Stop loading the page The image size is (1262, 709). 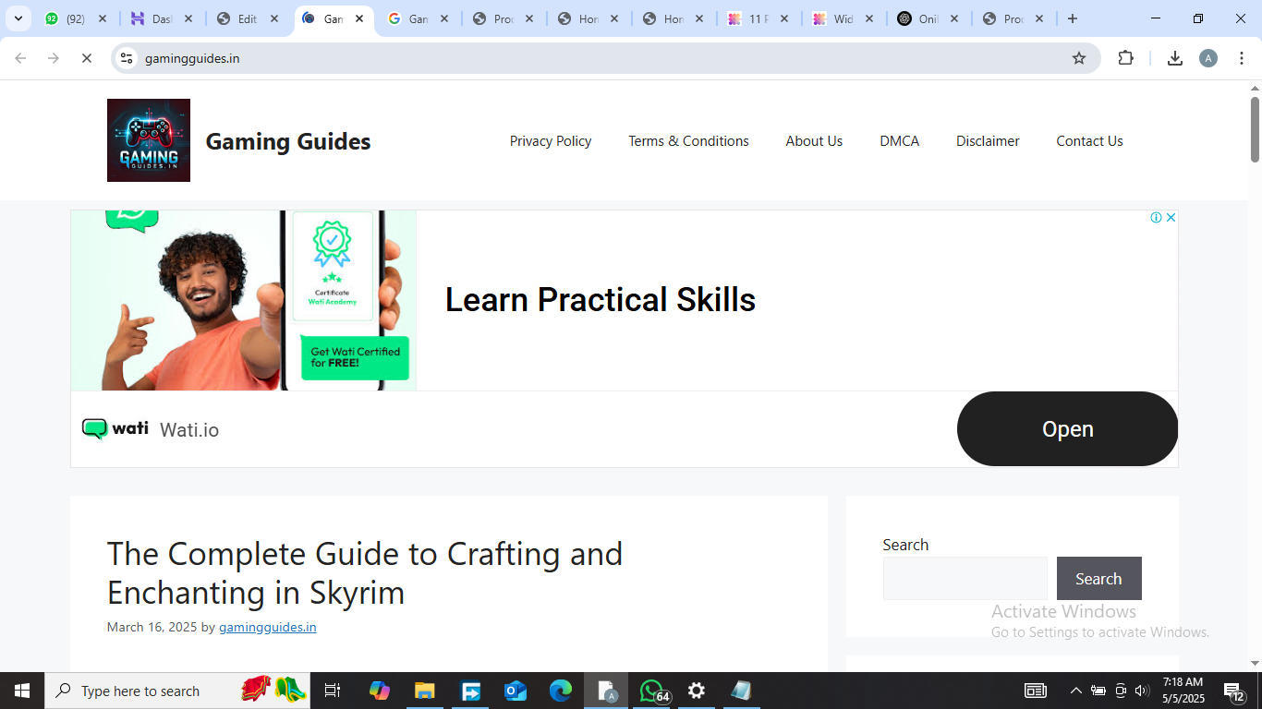pyautogui.click(x=86, y=58)
